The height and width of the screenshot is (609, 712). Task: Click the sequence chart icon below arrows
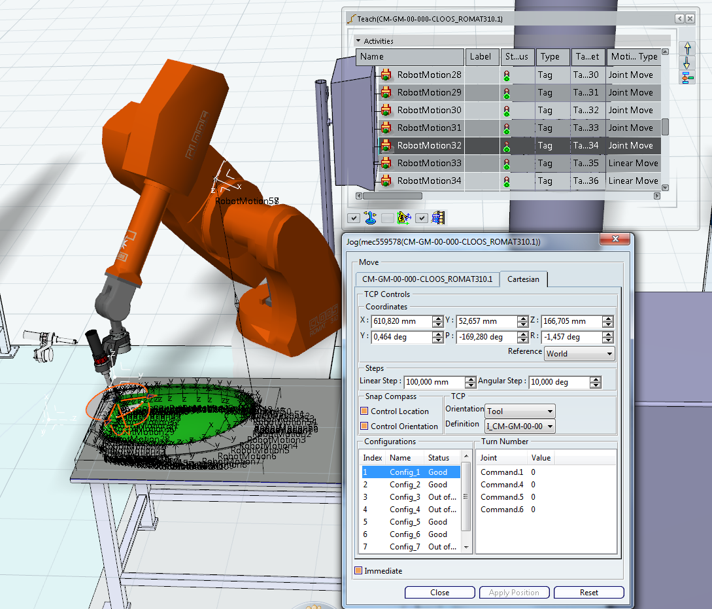(x=687, y=78)
